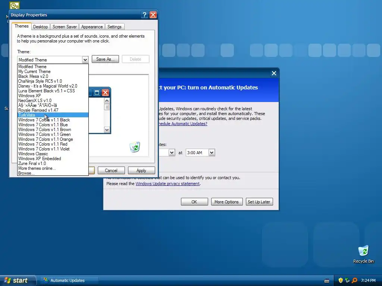Image resolution: width=382 pixels, height=286 pixels.
Task: Click preview scrollbar up arrow
Action: 107,101
